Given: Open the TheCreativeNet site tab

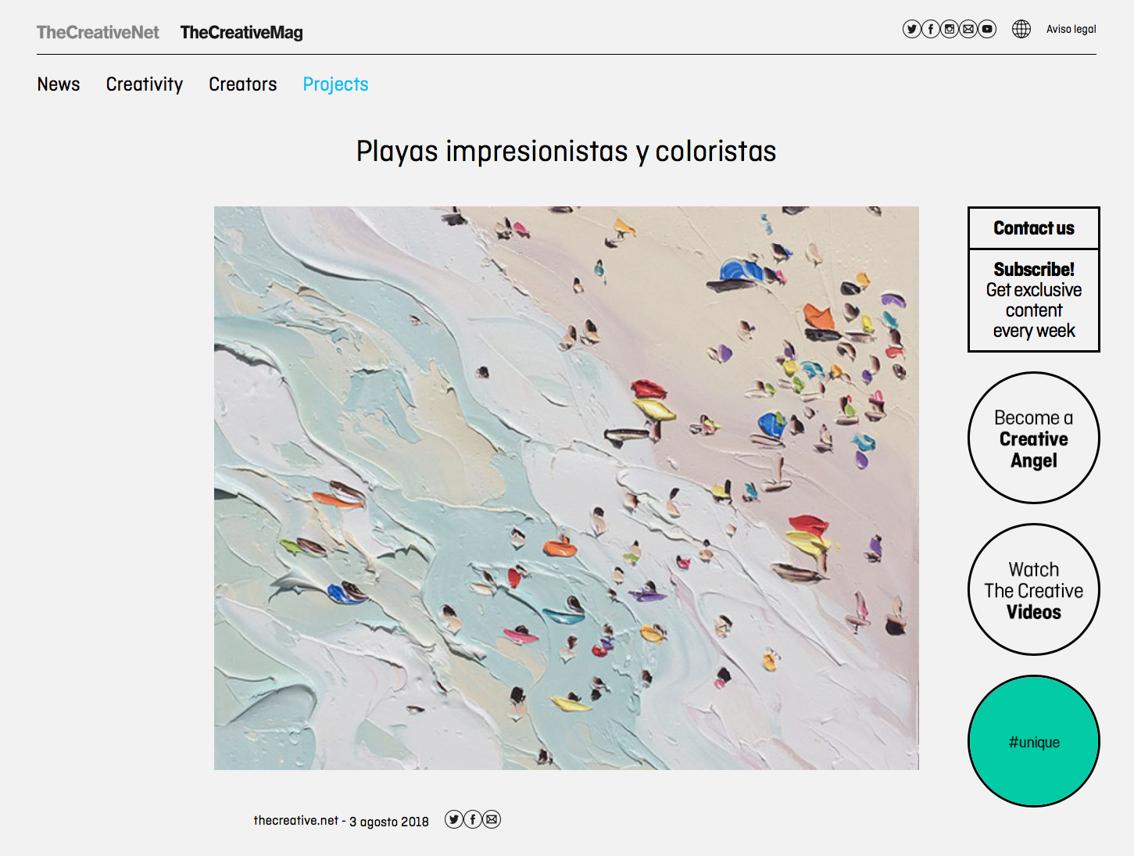Looking at the screenshot, I should coord(98,33).
